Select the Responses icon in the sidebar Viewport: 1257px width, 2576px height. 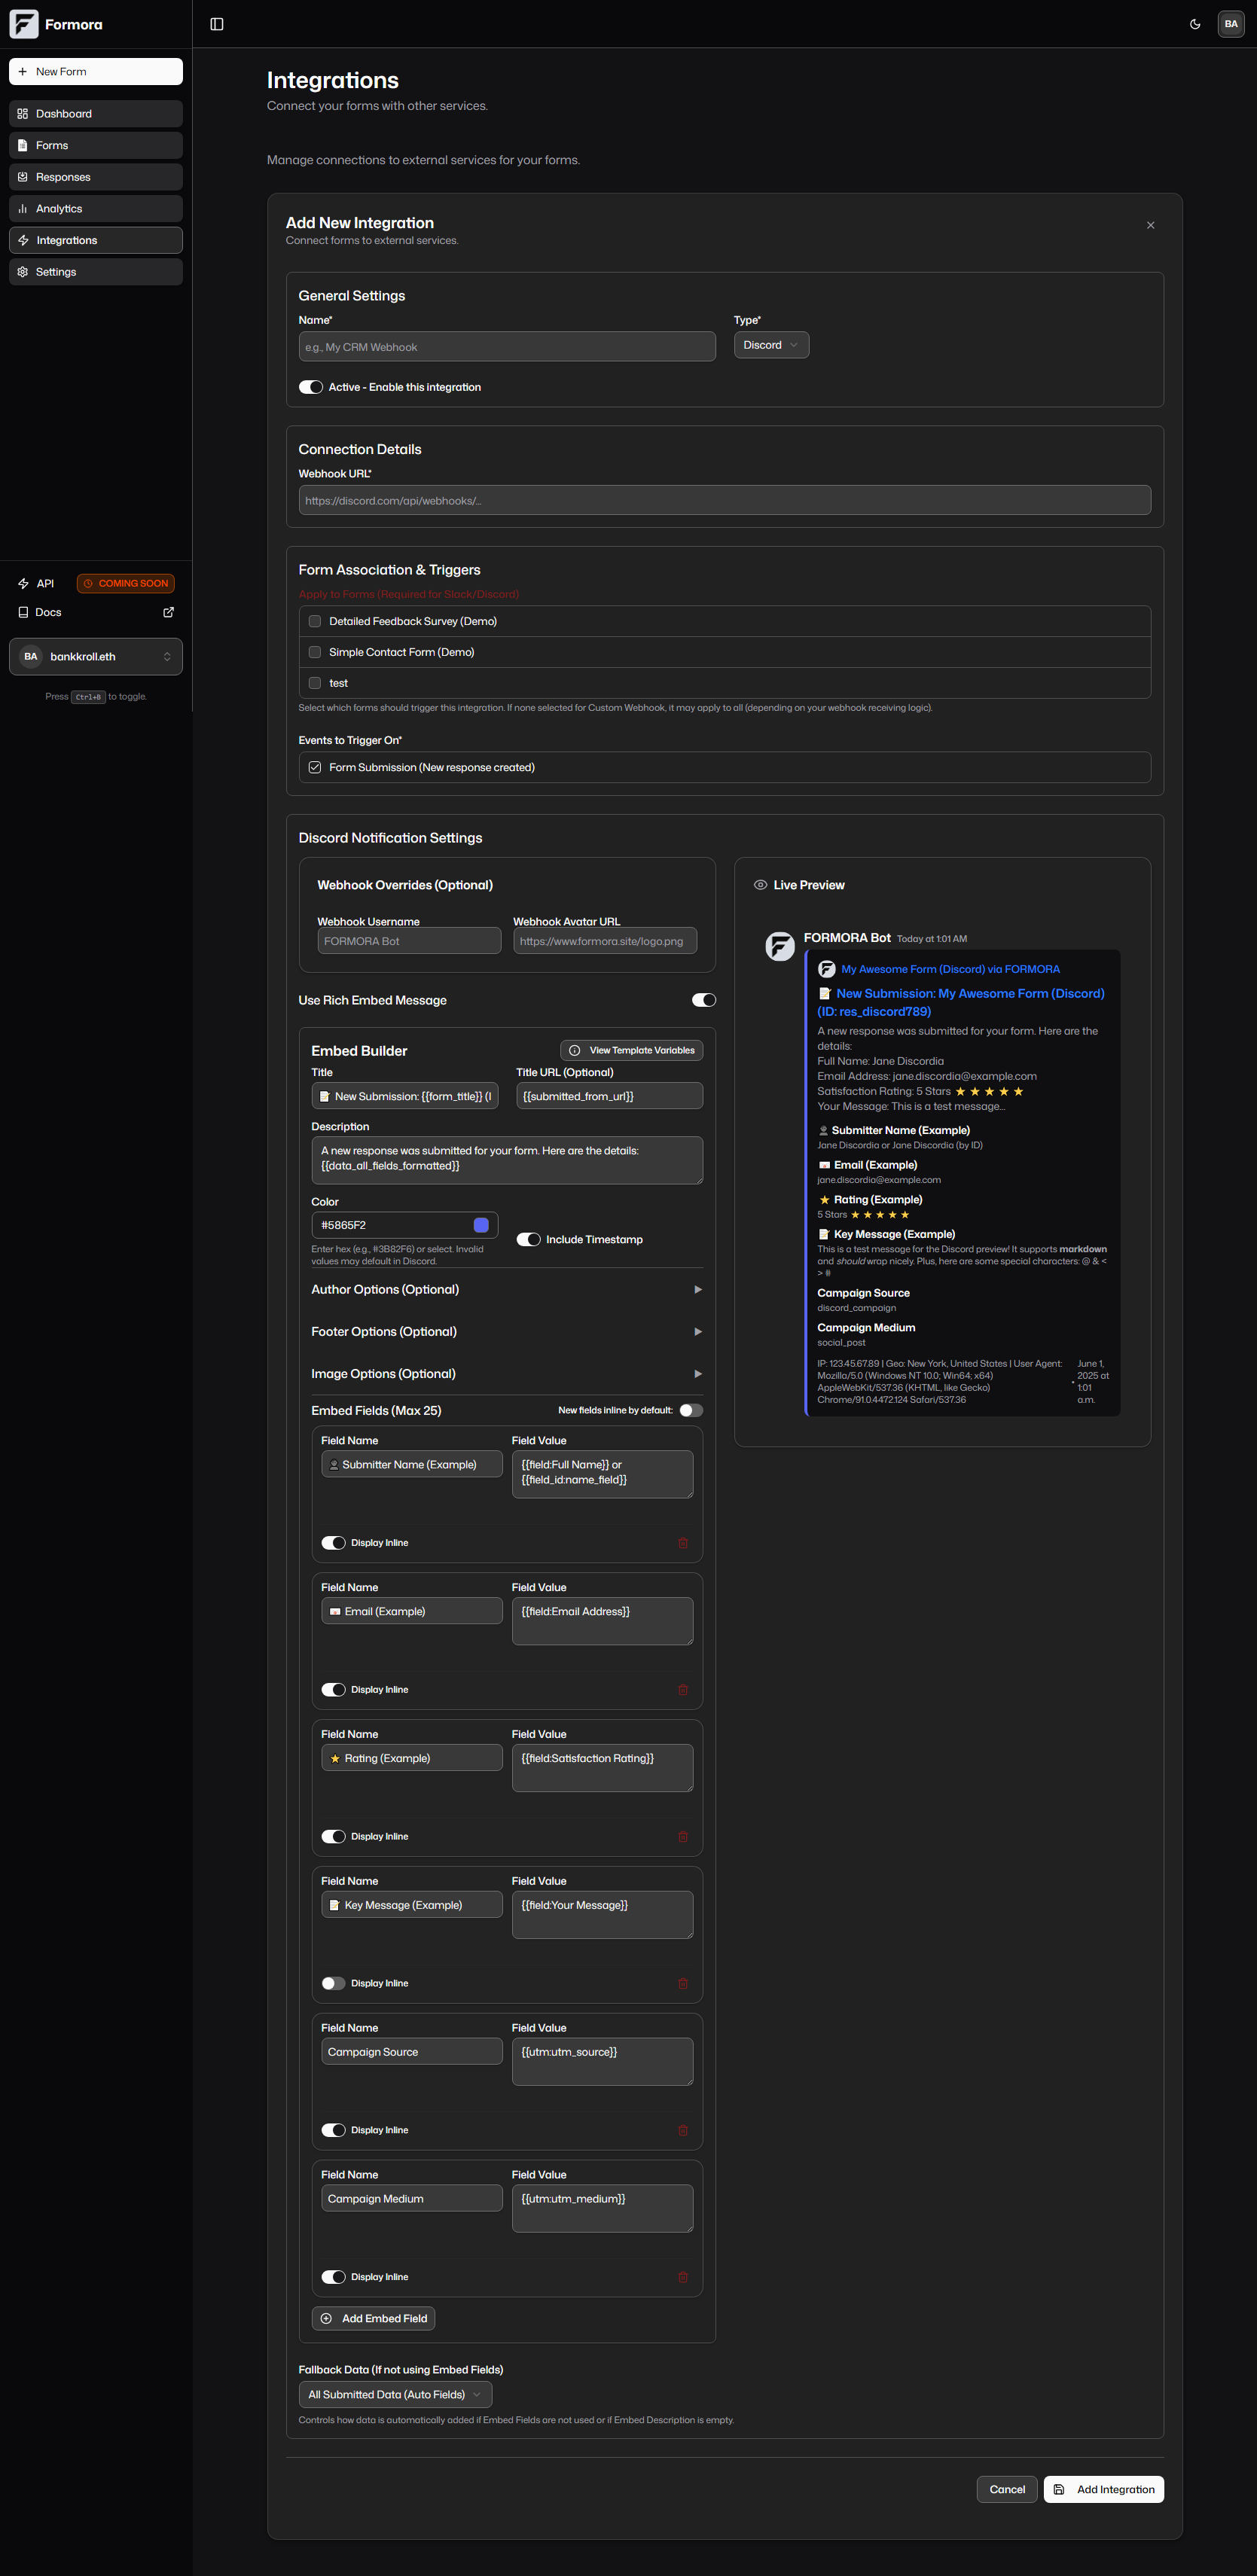[x=23, y=176]
